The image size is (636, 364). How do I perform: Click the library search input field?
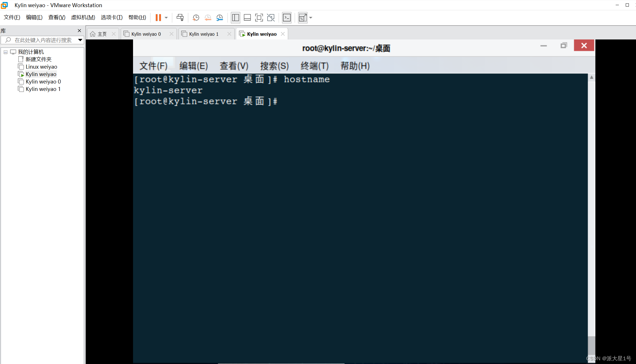pos(43,40)
